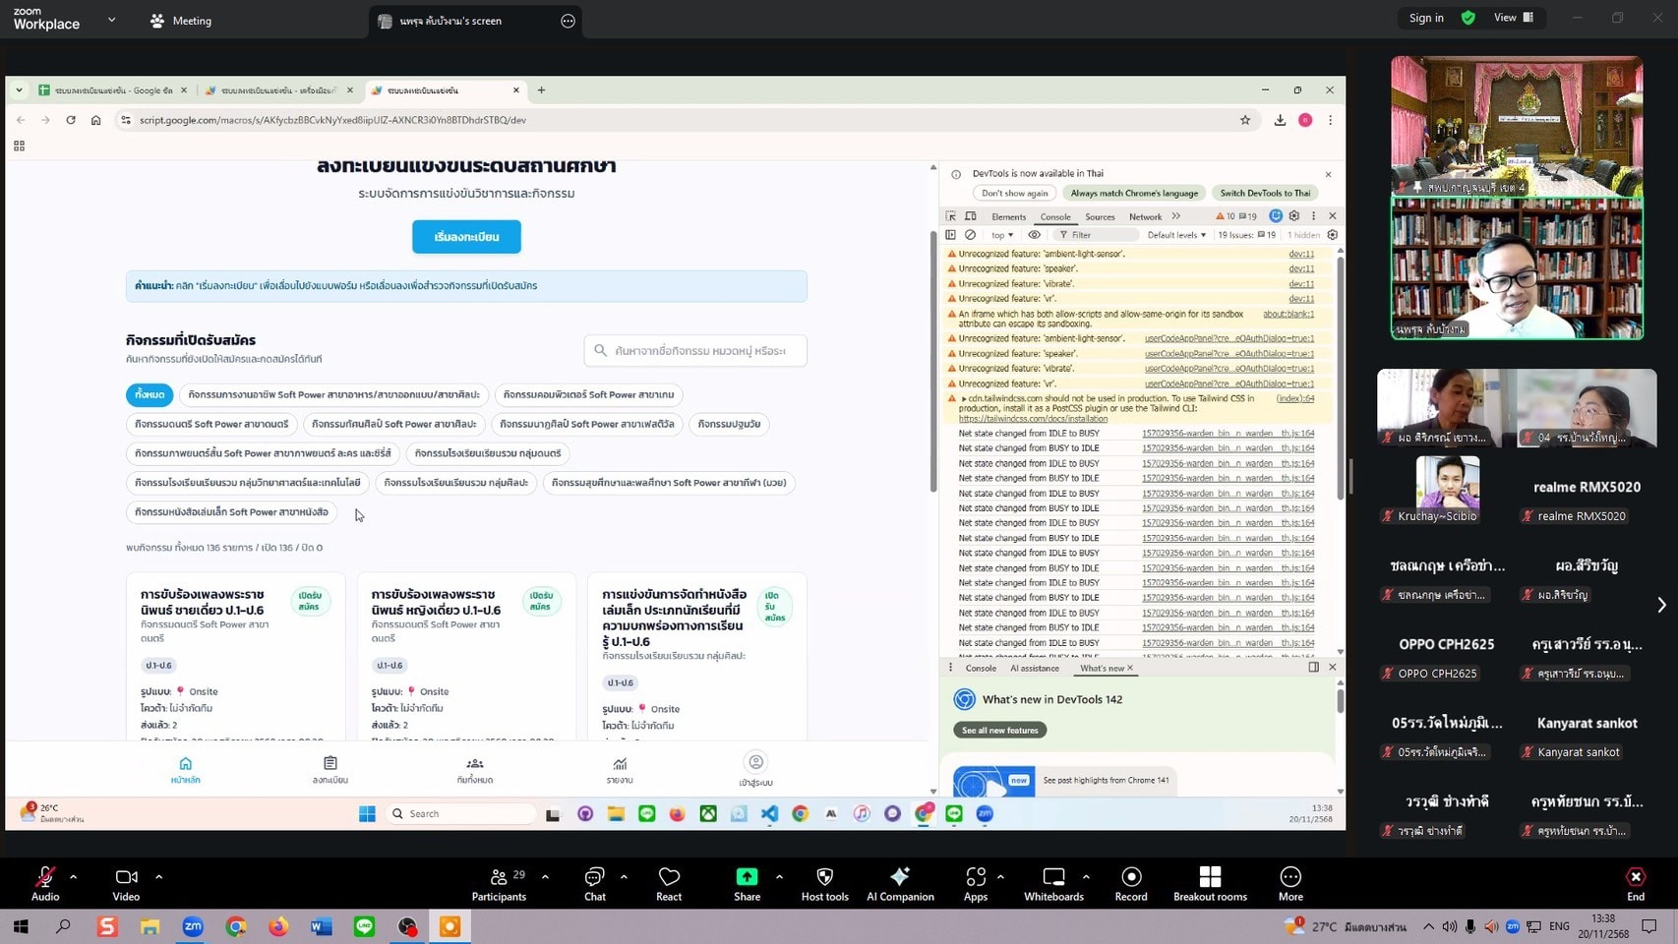Open the Zoom Workplace dropdown chevron
Screen dimensions: 1678x944
tap(111, 20)
